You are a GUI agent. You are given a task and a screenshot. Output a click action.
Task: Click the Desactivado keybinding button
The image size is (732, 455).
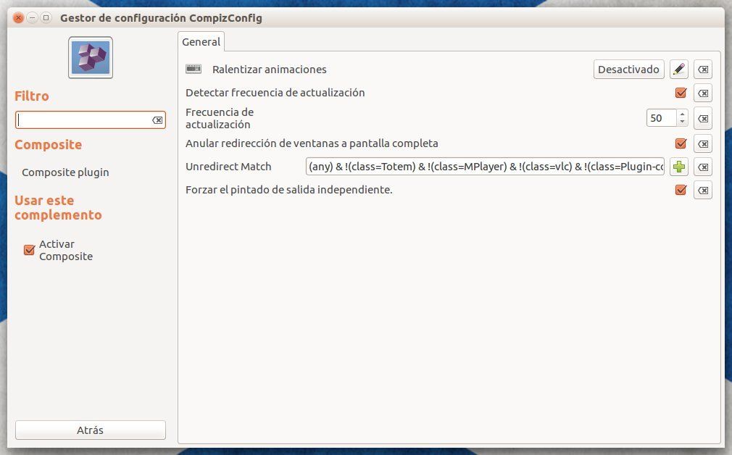(628, 70)
